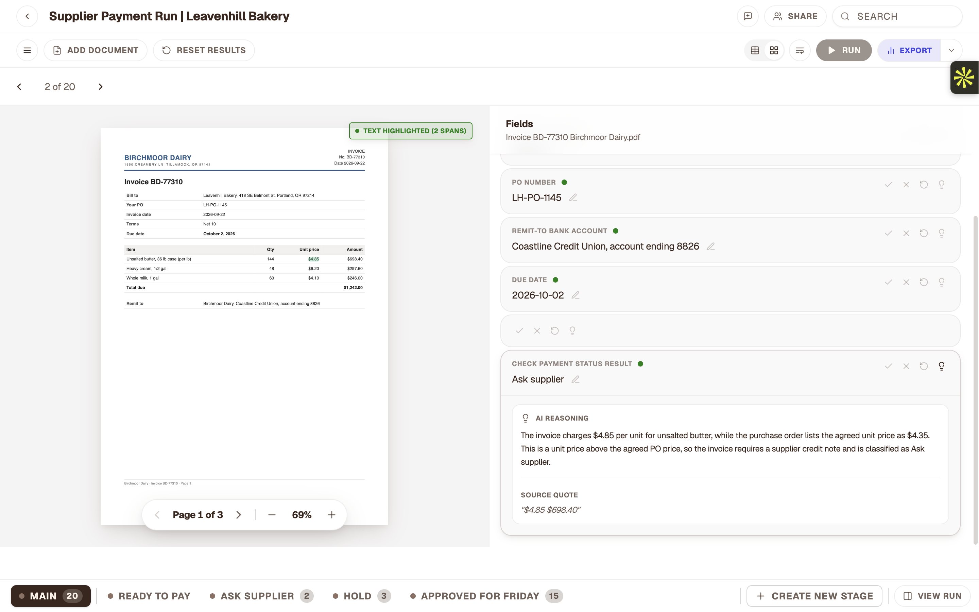Click Create New Stage
The width and height of the screenshot is (979, 612).
pyautogui.click(x=814, y=596)
